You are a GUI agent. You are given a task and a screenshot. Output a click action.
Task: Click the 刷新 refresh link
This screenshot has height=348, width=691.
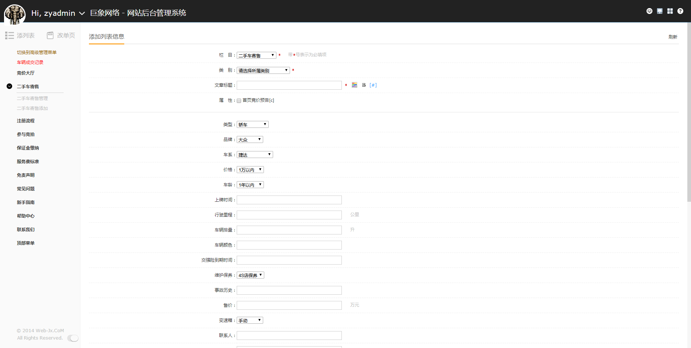click(673, 37)
